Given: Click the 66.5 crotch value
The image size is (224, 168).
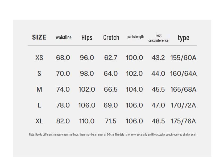Looking at the screenshot, I should 111,90.
